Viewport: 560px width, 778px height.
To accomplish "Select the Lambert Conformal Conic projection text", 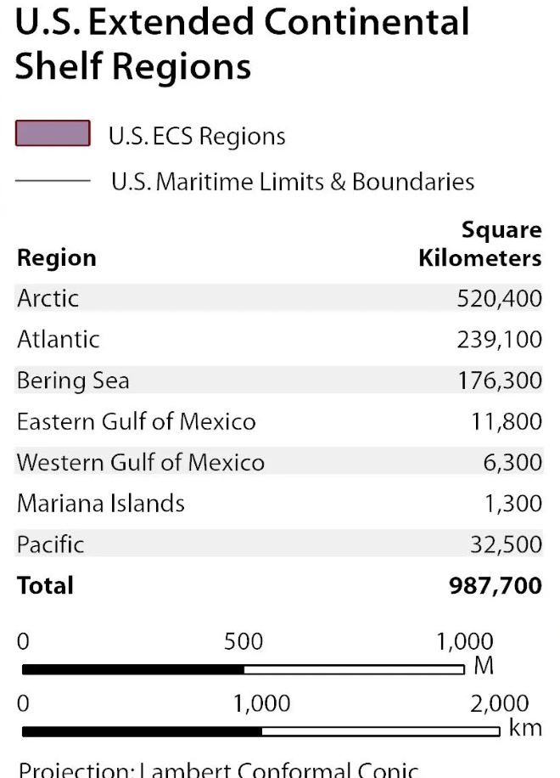I will pyautogui.click(x=218, y=770).
